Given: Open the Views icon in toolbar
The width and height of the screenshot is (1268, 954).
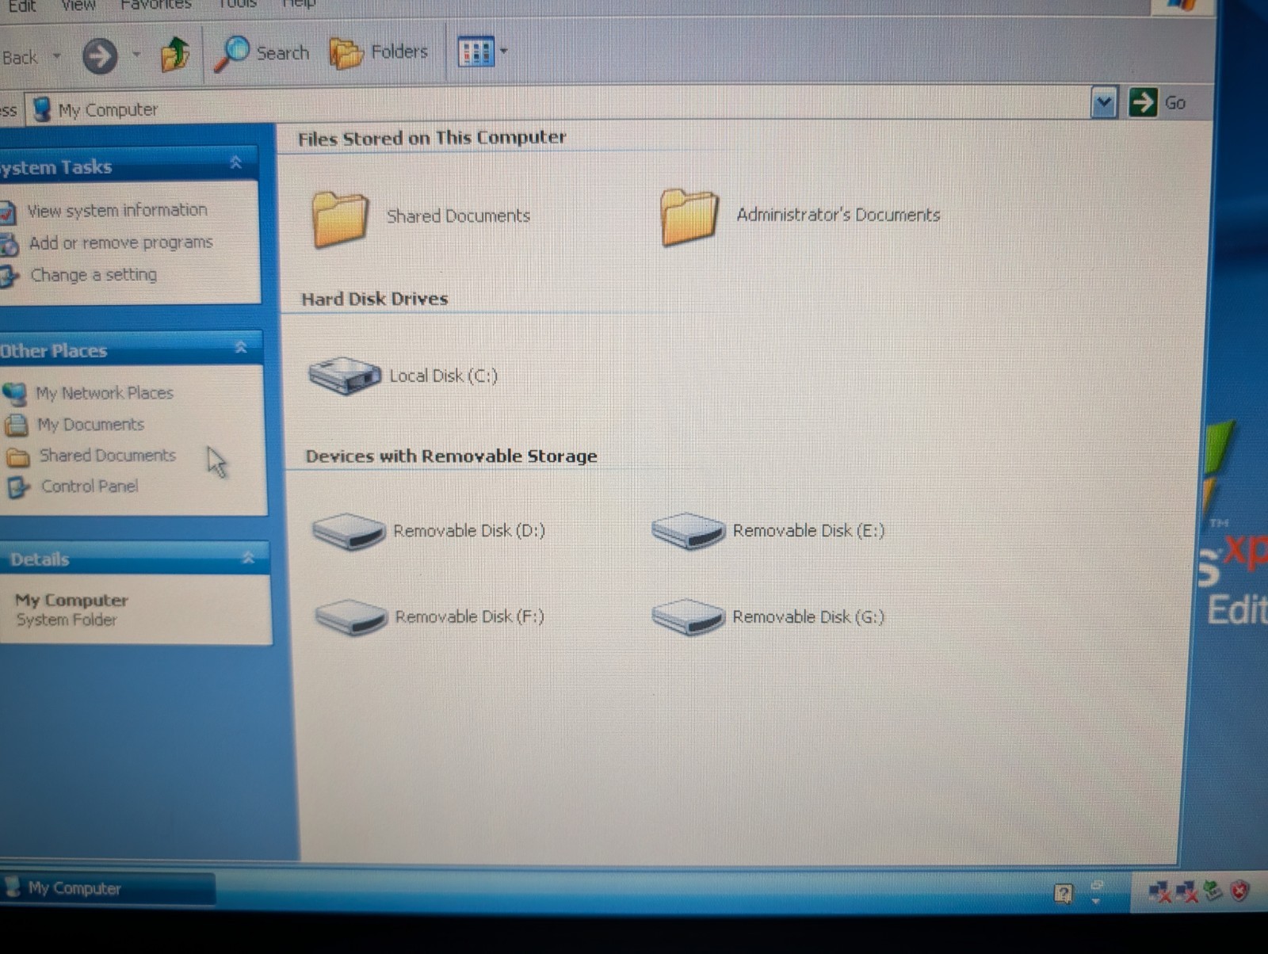Looking at the screenshot, I should (x=475, y=52).
